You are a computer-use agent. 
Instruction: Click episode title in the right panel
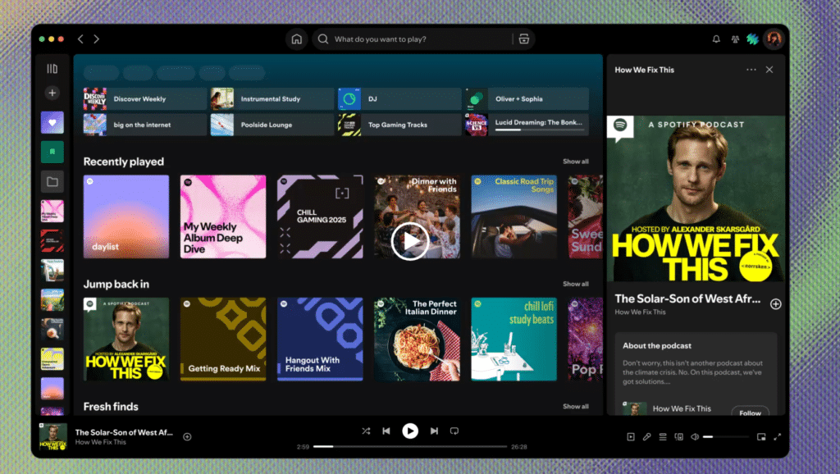687,299
